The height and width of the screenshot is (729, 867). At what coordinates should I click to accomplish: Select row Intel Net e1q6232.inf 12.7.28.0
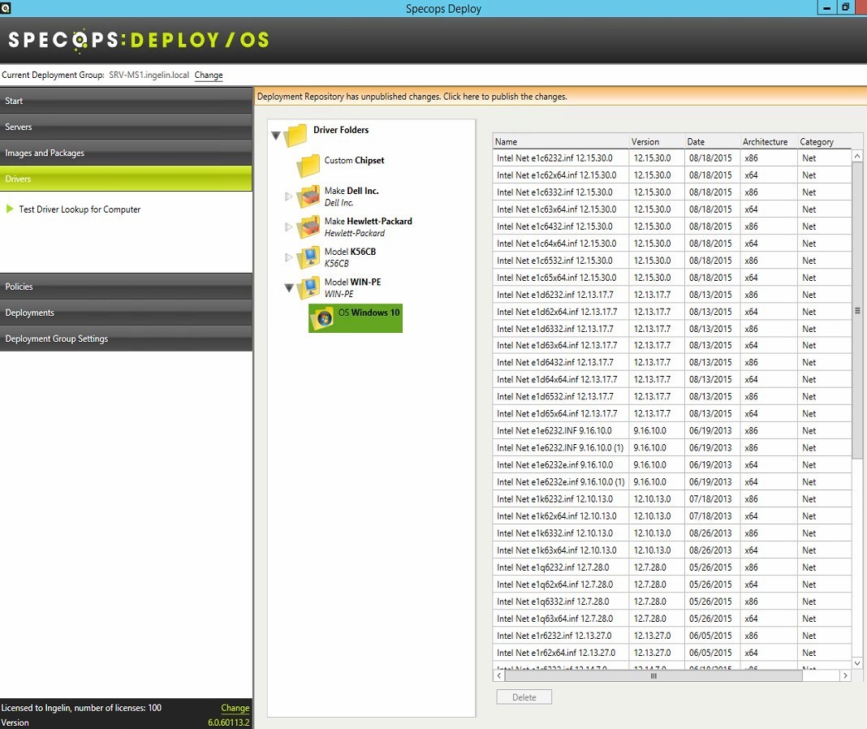671,567
